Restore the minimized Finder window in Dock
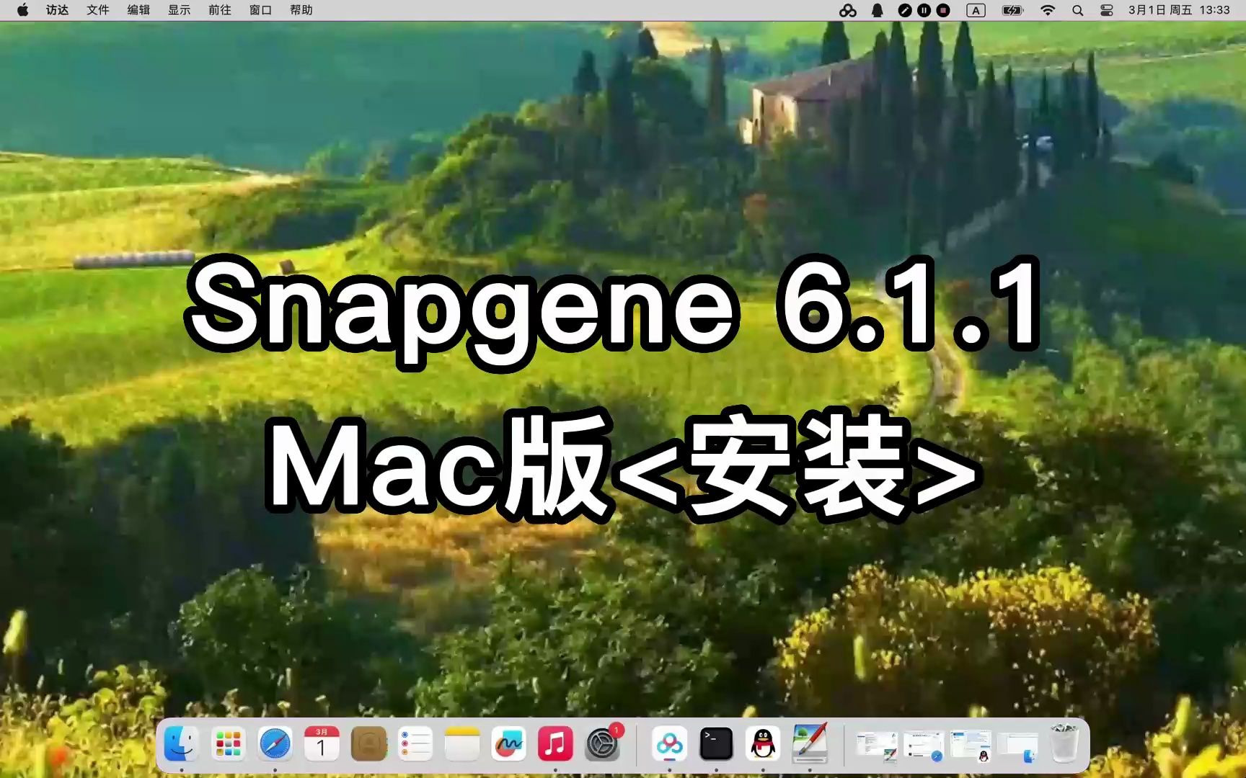This screenshot has width=1246, height=778. [1017, 747]
